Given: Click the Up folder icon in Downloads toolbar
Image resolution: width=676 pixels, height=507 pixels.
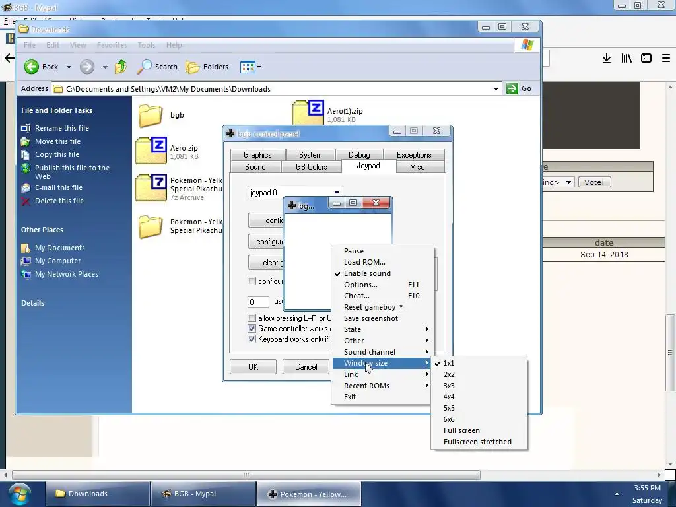Looking at the screenshot, I should pyautogui.click(x=121, y=67).
